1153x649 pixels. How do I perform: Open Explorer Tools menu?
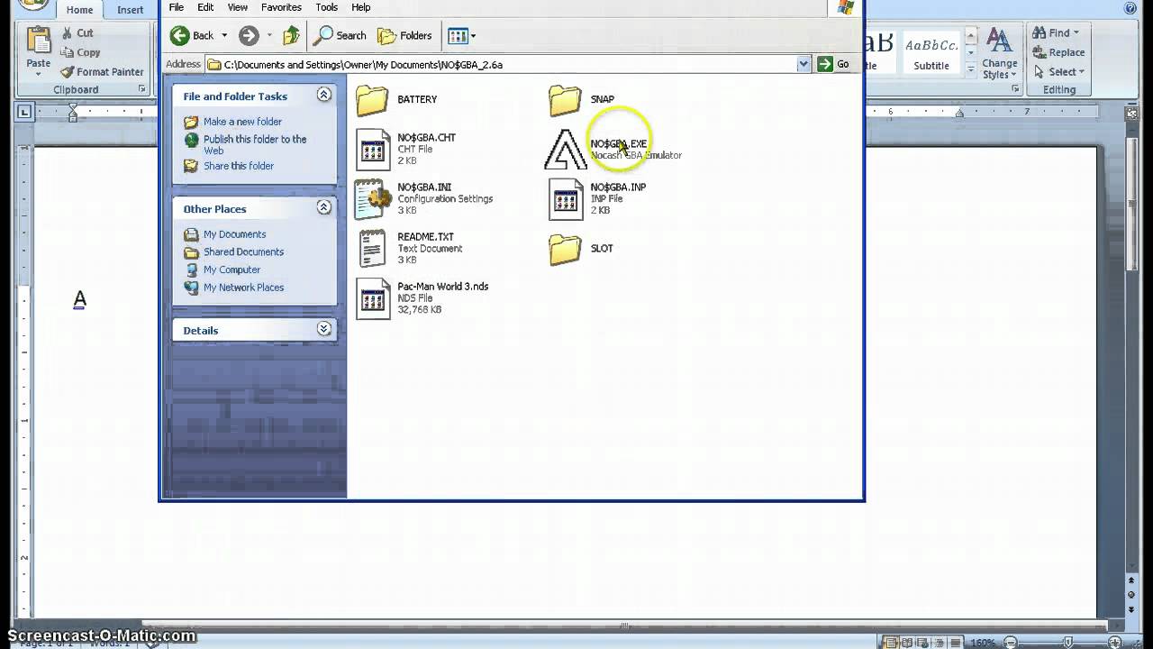coord(327,7)
